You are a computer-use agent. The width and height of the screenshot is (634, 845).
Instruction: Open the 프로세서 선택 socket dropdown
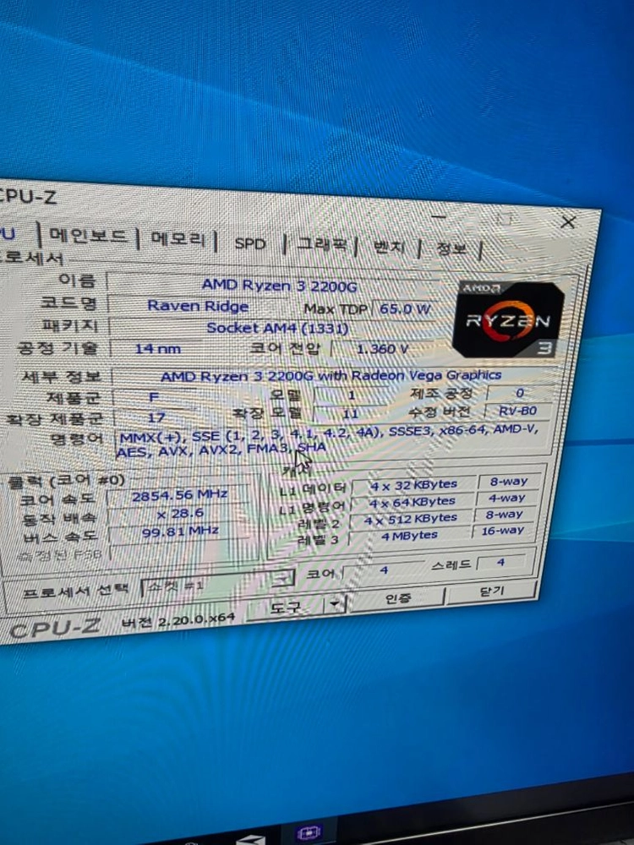[x=217, y=583]
